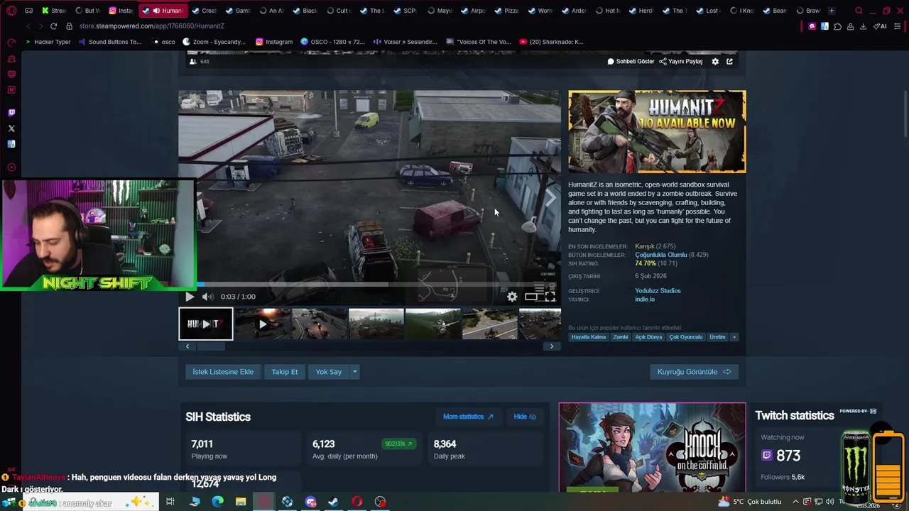Play the HumanitZ trailer video
The width and height of the screenshot is (909, 511).
click(190, 297)
